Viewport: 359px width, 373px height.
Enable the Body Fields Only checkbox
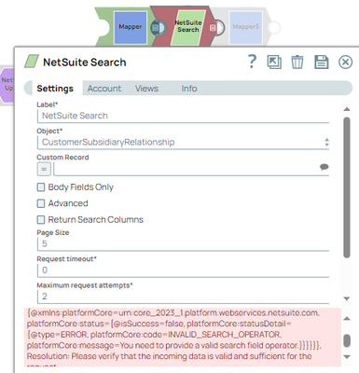click(x=41, y=187)
